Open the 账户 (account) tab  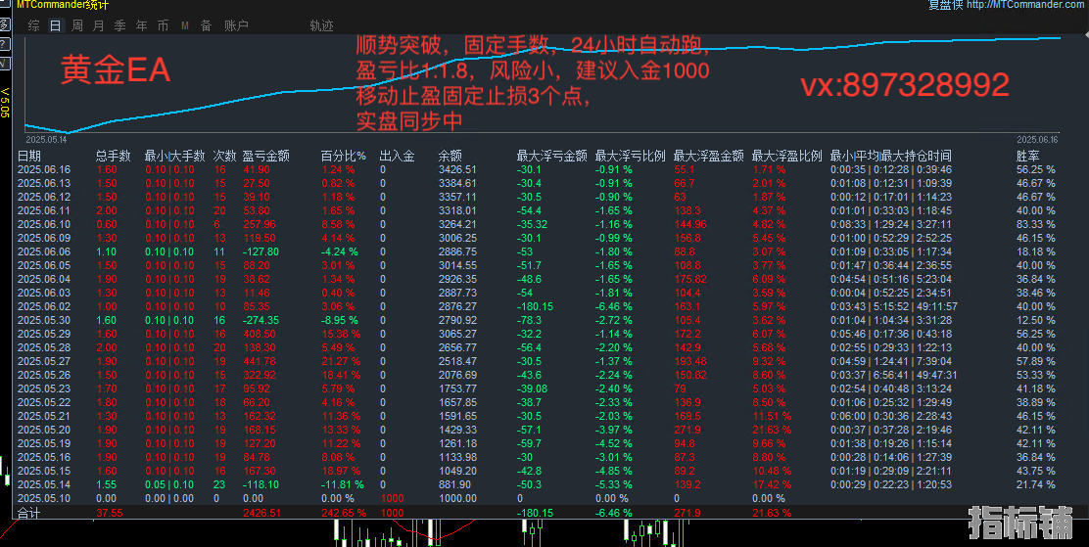tap(236, 25)
